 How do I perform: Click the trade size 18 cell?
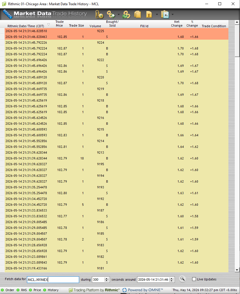click(x=82, y=159)
